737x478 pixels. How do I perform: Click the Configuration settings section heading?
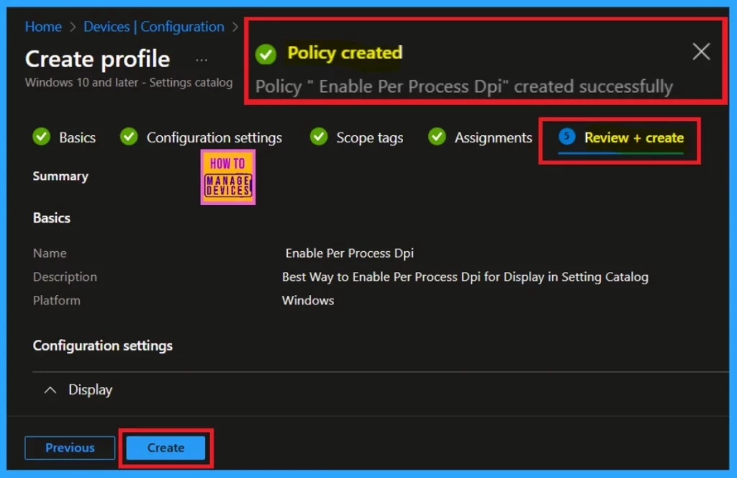[x=102, y=346]
